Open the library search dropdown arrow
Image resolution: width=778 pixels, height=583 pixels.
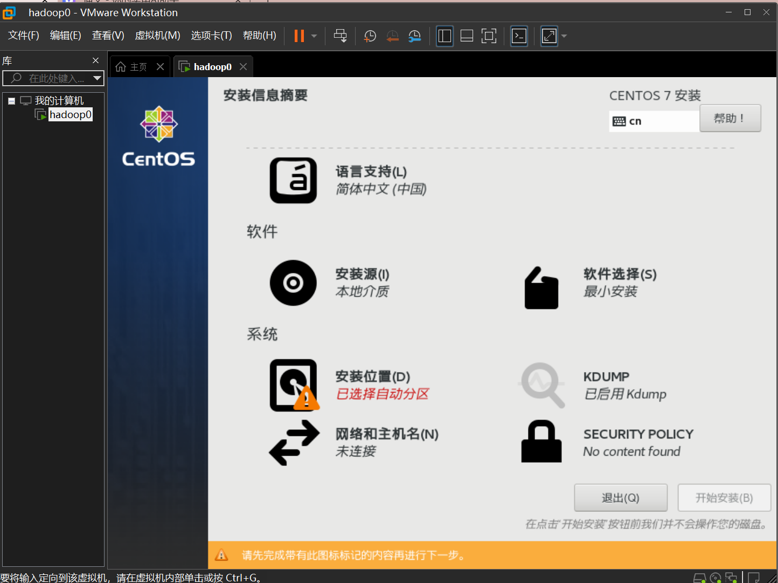97,78
